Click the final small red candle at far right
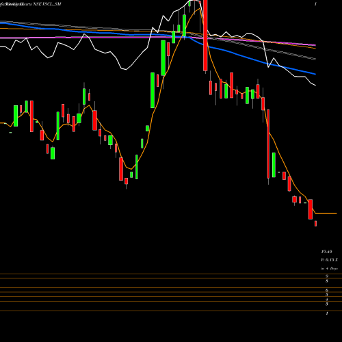The image size is (342, 342). [x=316, y=224]
